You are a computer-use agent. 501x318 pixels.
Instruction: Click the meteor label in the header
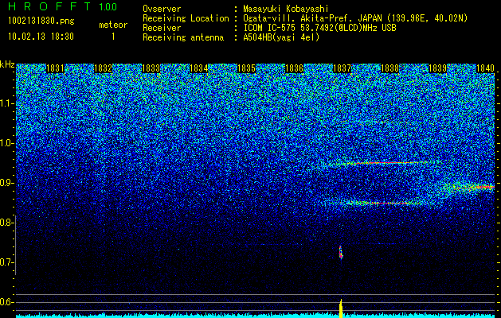[113, 25]
